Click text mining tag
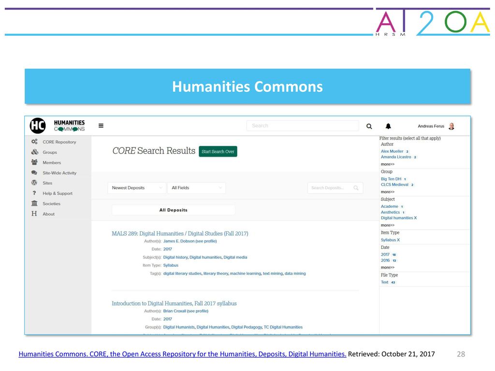This screenshot has width=495, height=371. pyautogui.click(x=273, y=273)
